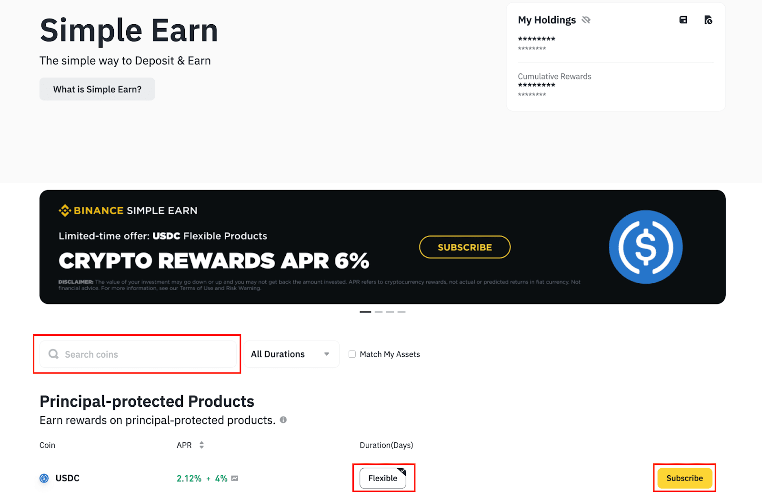Click the Binance logo in the banner
The image size is (762, 501).
click(65, 210)
